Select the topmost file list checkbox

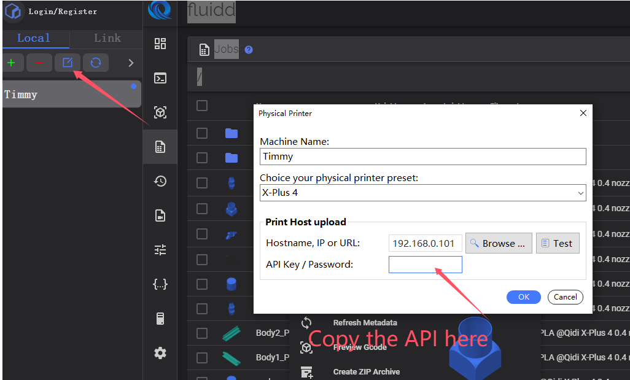click(x=202, y=106)
